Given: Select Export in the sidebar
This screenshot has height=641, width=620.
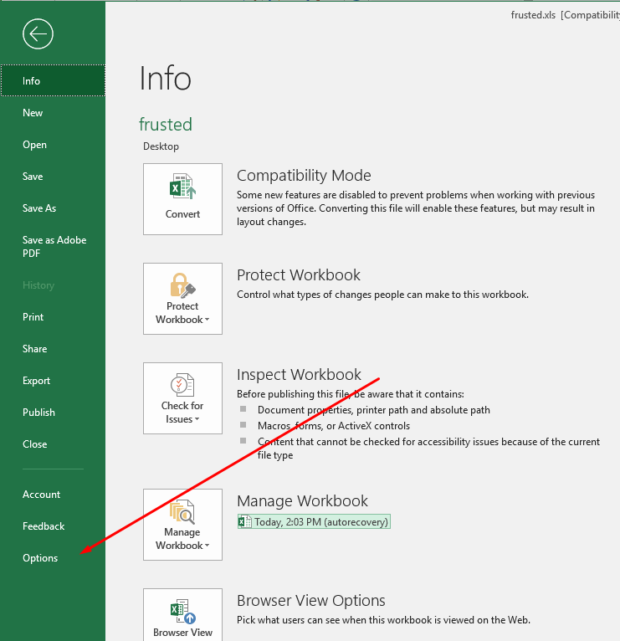Looking at the screenshot, I should 53,381.
